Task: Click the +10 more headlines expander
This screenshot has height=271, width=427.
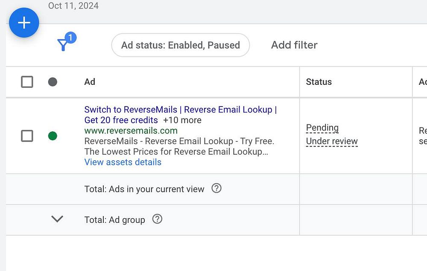Action: point(182,120)
